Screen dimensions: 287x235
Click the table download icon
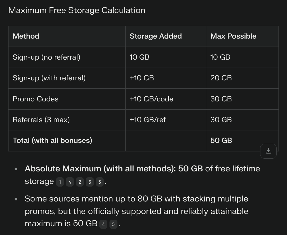[x=268, y=151]
